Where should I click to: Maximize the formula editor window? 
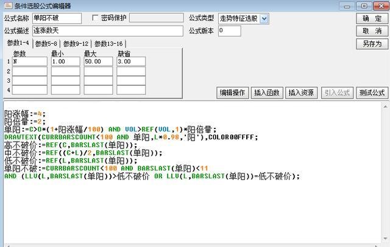coord(364,5)
